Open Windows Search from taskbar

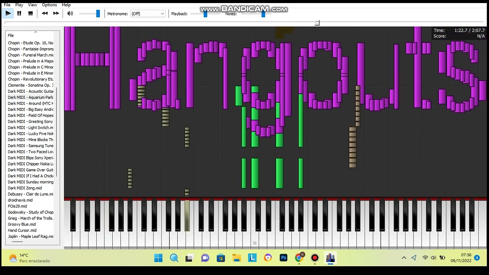click(174, 258)
